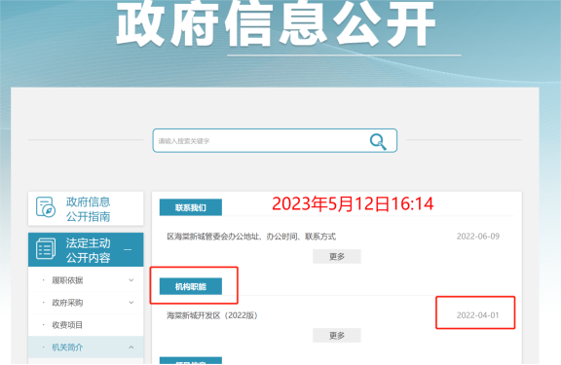This screenshot has width=561, height=365.
Task: Open the 收费项目 menu item
Action: coord(67,325)
